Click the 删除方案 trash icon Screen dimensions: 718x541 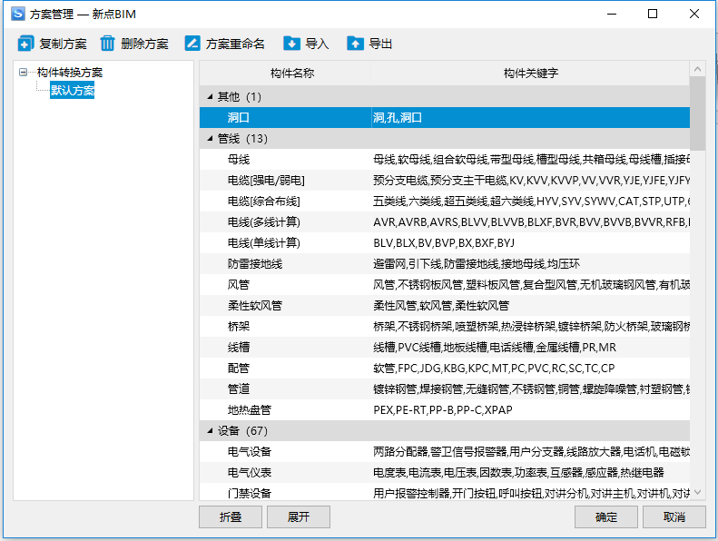[x=107, y=44]
